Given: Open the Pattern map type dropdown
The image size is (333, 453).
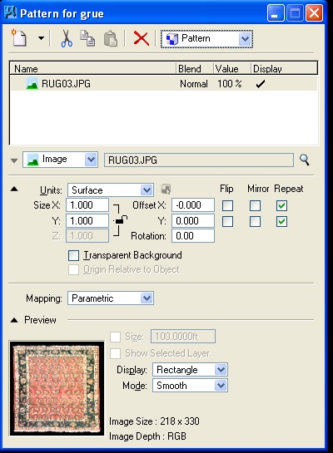Looking at the screenshot, I should pos(206,39).
